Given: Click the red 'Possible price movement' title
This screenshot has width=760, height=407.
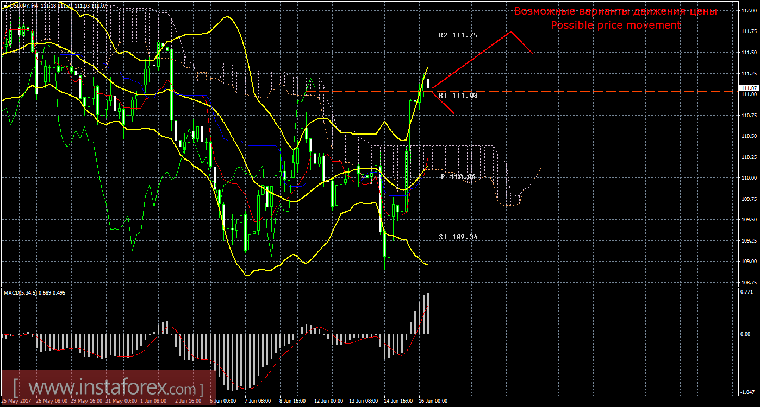Looking at the screenshot, I should 615,25.
